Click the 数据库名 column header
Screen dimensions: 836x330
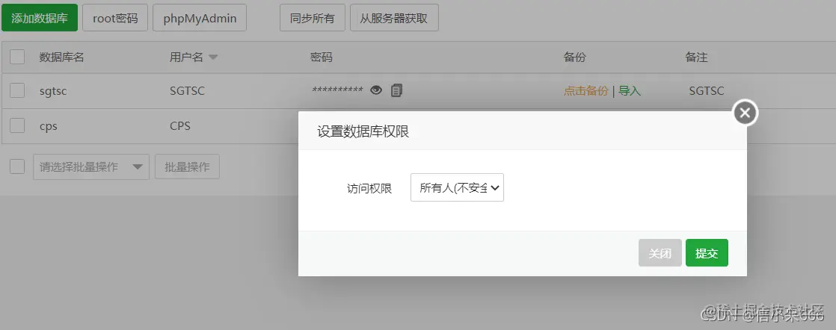click(62, 57)
